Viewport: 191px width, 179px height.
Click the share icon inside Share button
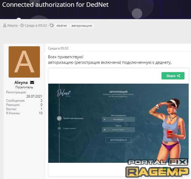178,76
